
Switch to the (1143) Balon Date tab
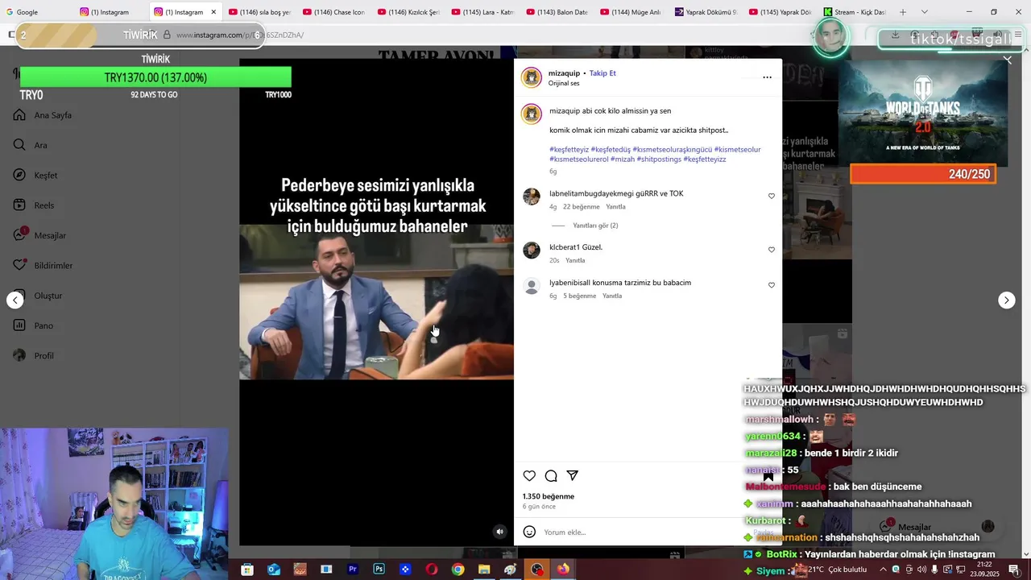click(x=556, y=12)
